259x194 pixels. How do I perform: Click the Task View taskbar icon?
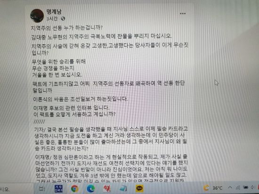(x=42, y=189)
